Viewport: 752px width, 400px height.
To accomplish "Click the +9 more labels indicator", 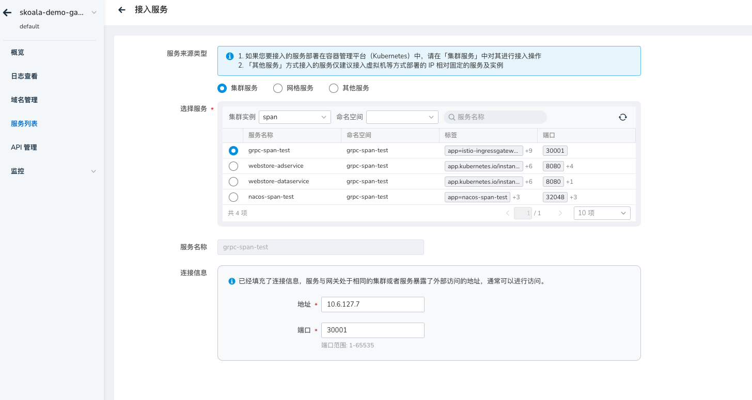I will (x=528, y=151).
